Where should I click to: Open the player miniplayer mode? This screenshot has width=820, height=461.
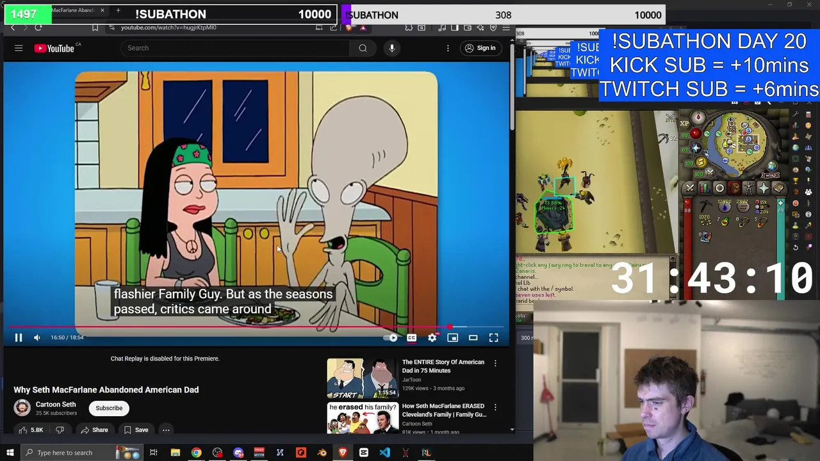pyautogui.click(x=452, y=337)
